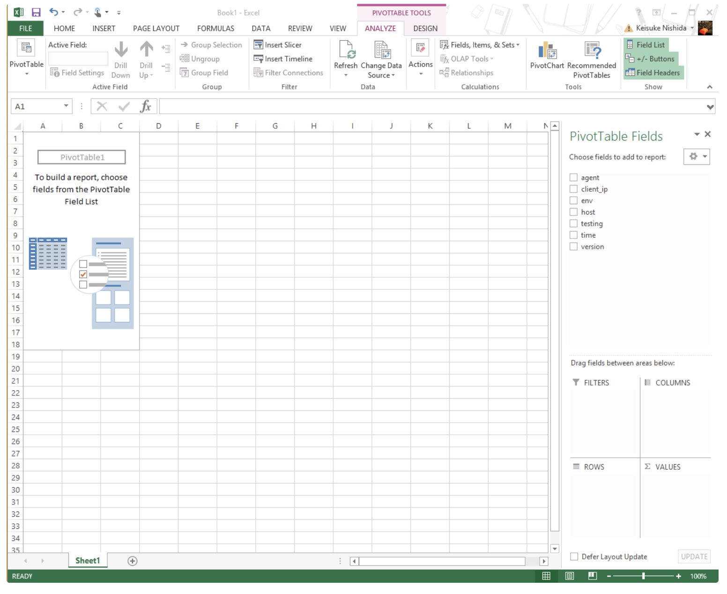The height and width of the screenshot is (594, 727).
Task: Toggle the Field Headers button
Action: click(x=653, y=73)
